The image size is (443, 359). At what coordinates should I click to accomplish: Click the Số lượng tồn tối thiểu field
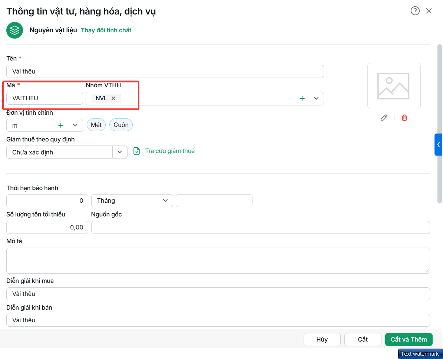tap(47, 228)
